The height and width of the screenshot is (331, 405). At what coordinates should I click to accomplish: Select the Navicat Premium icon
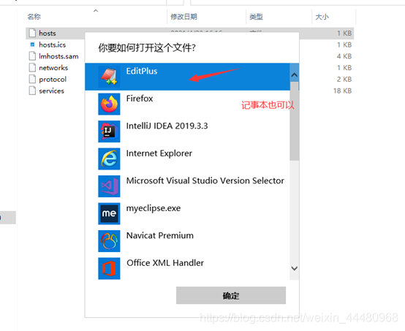pos(109,241)
